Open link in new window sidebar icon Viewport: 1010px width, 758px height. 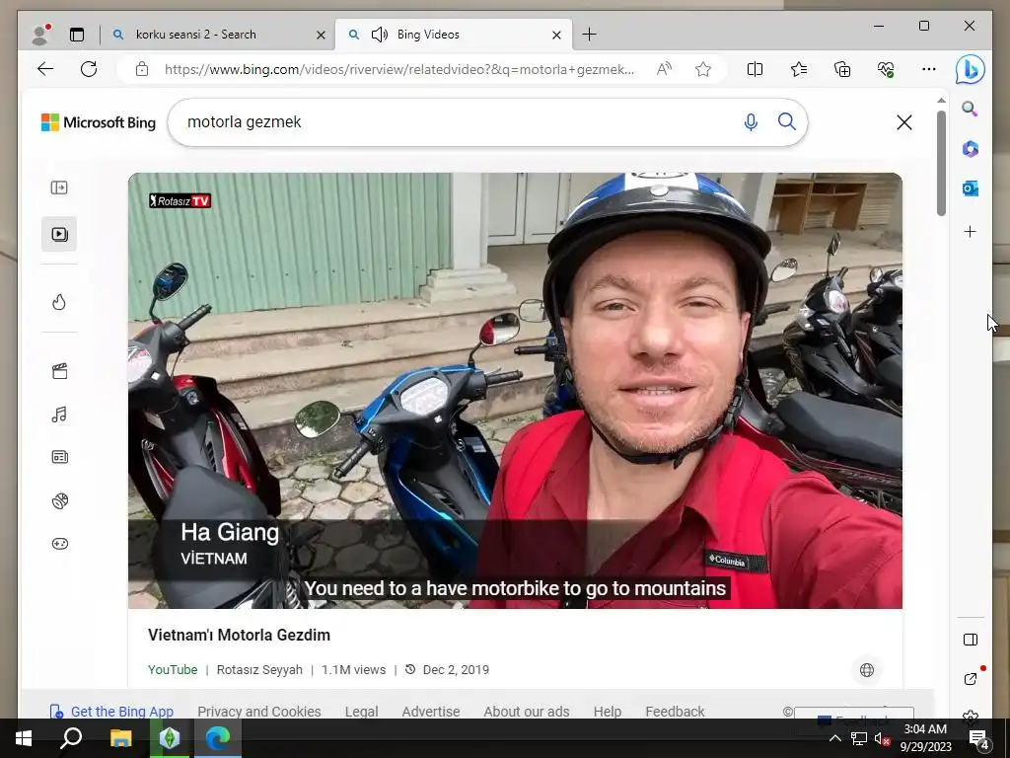tap(971, 679)
